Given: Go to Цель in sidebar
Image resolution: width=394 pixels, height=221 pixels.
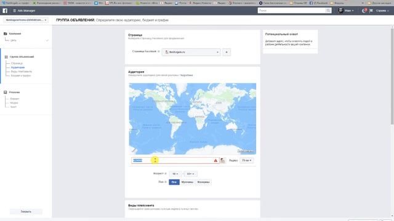Looking at the screenshot, I should [14, 40].
